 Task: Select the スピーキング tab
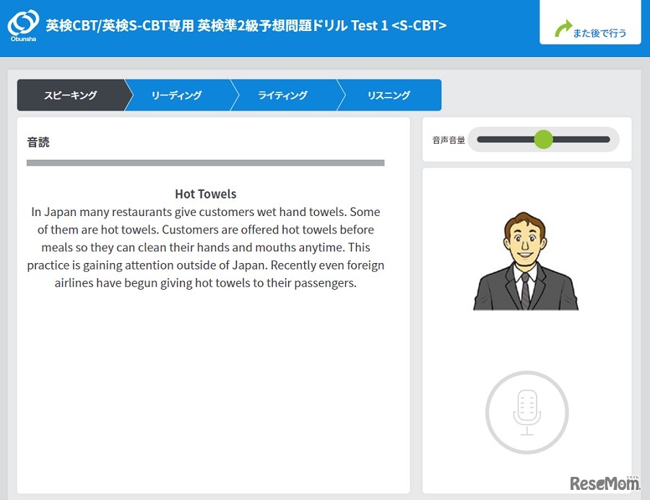pyautogui.click(x=70, y=95)
